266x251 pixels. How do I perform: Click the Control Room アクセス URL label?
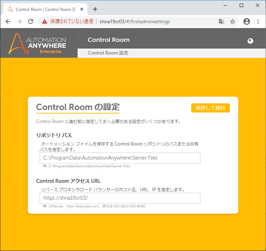click(x=68, y=181)
